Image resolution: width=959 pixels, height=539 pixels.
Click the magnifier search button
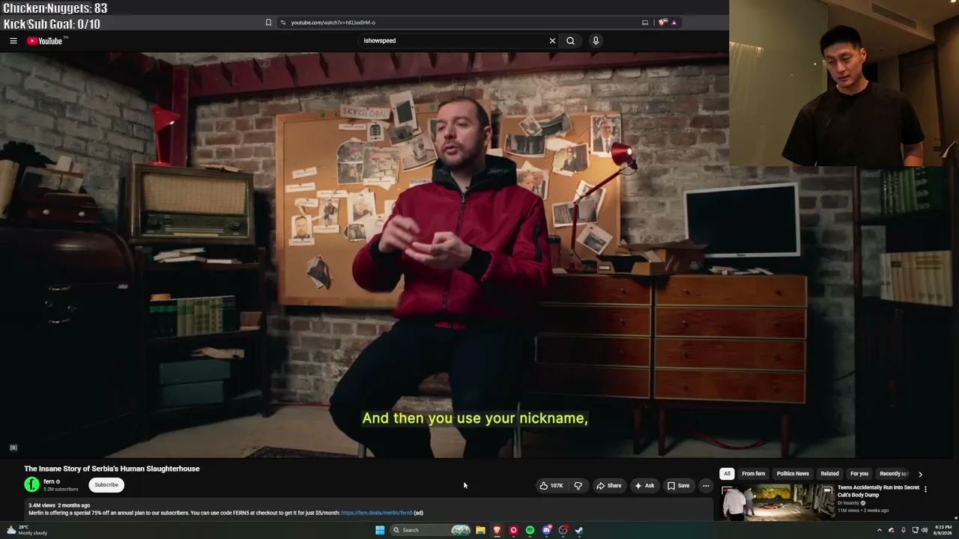point(570,40)
